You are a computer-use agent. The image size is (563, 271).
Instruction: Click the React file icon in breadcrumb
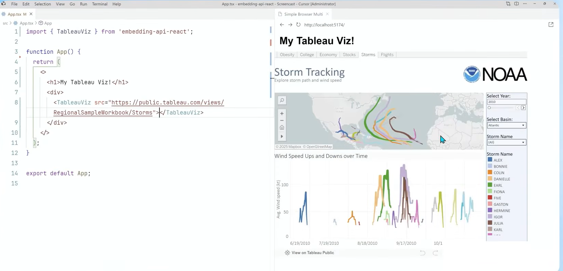pyautogui.click(x=15, y=23)
